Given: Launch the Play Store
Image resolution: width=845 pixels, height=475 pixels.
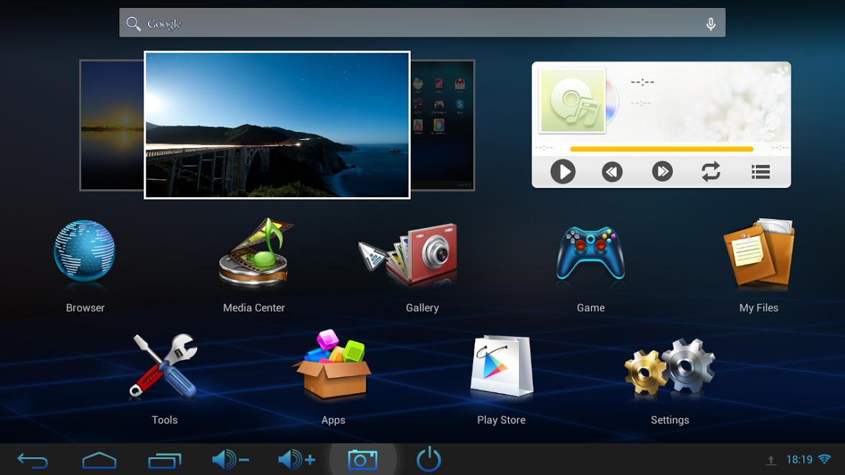Looking at the screenshot, I should 501,367.
